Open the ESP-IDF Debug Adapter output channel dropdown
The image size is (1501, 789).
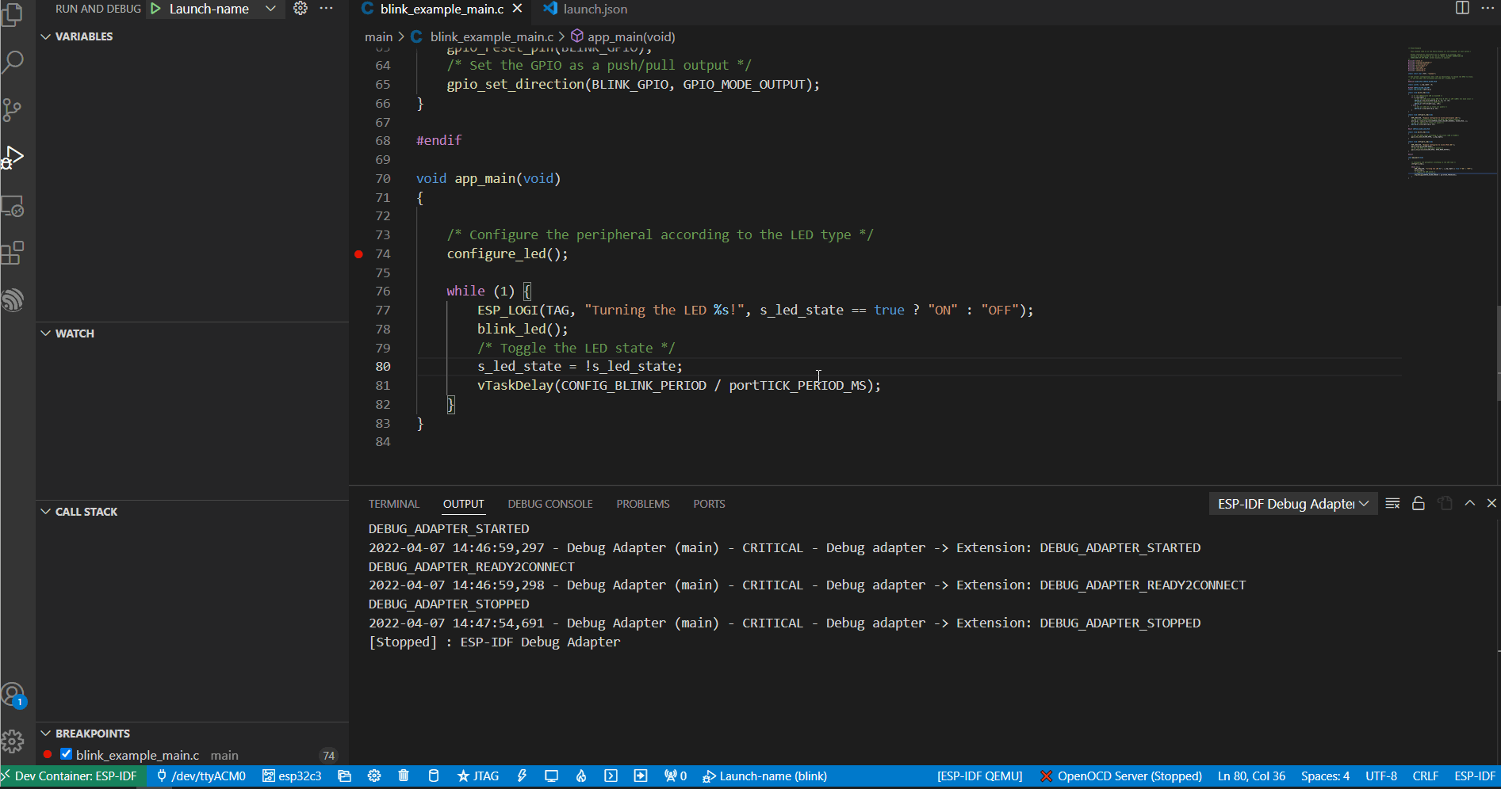(1292, 503)
